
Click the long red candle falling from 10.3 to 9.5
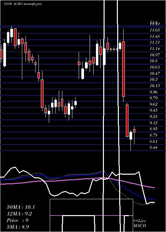[x=42, y=93]
